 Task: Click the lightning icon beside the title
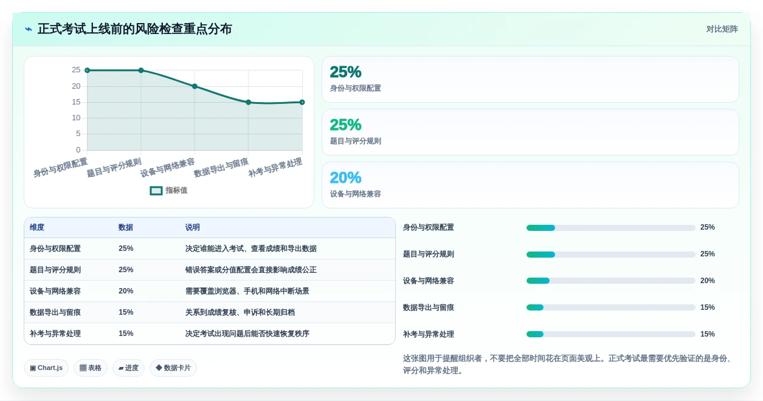[29, 29]
